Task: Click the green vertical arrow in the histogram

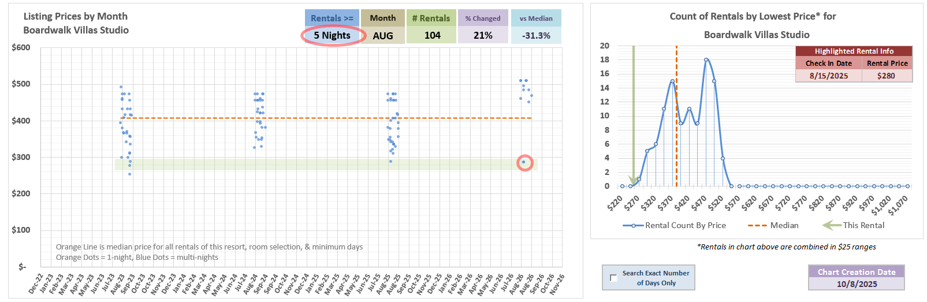Action: (633, 115)
